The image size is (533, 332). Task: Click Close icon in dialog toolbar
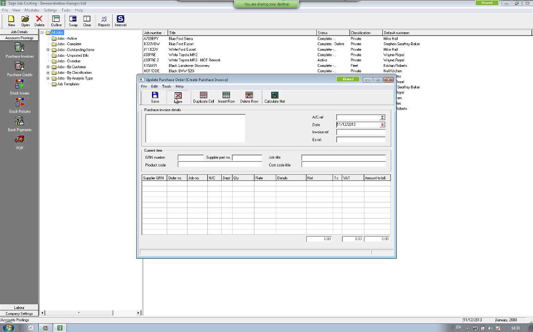point(178,97)
